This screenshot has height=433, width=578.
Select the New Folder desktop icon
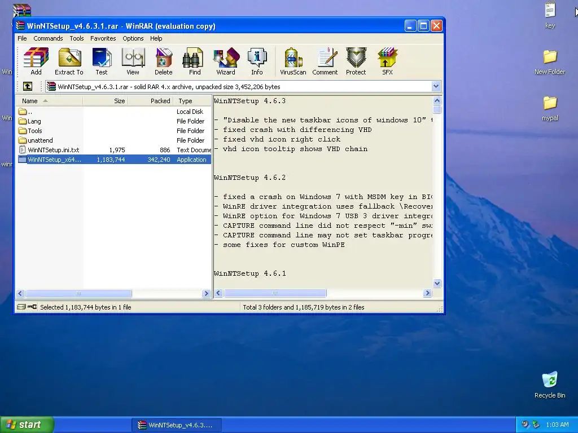(550, 62)
